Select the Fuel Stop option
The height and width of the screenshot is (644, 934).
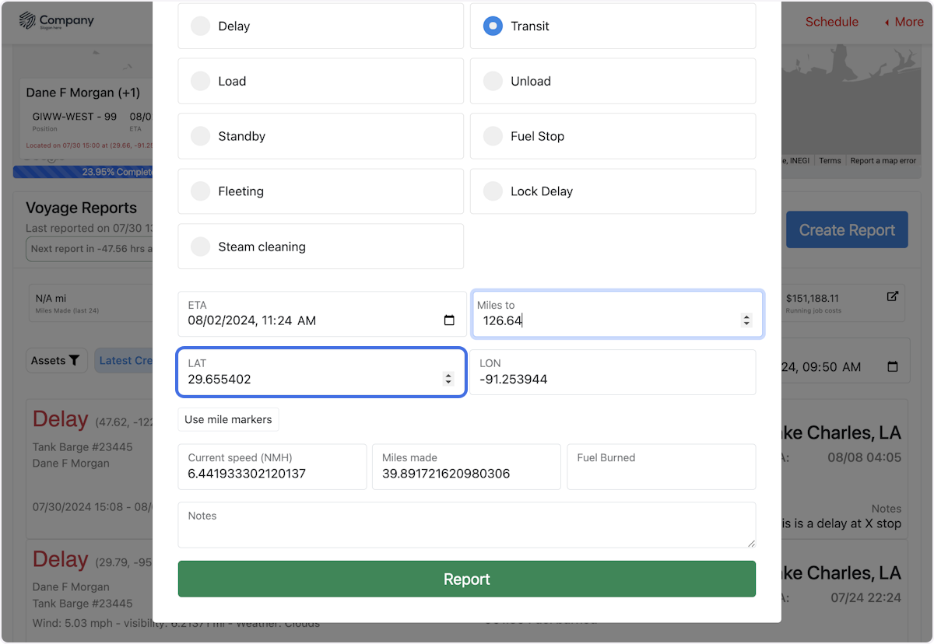(x=493, y=136)
